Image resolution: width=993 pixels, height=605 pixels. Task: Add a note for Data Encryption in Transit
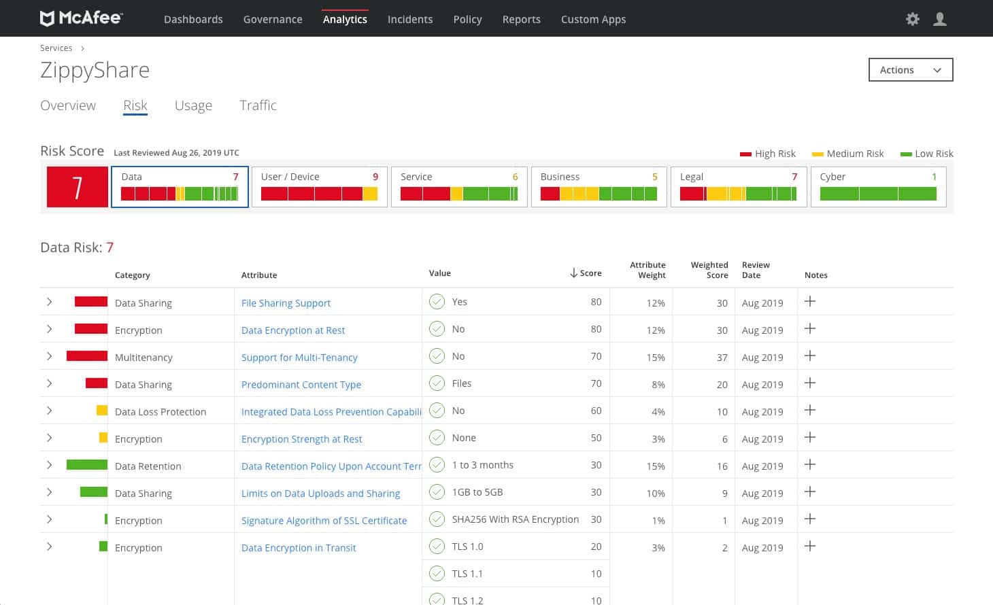click(810, 546)
